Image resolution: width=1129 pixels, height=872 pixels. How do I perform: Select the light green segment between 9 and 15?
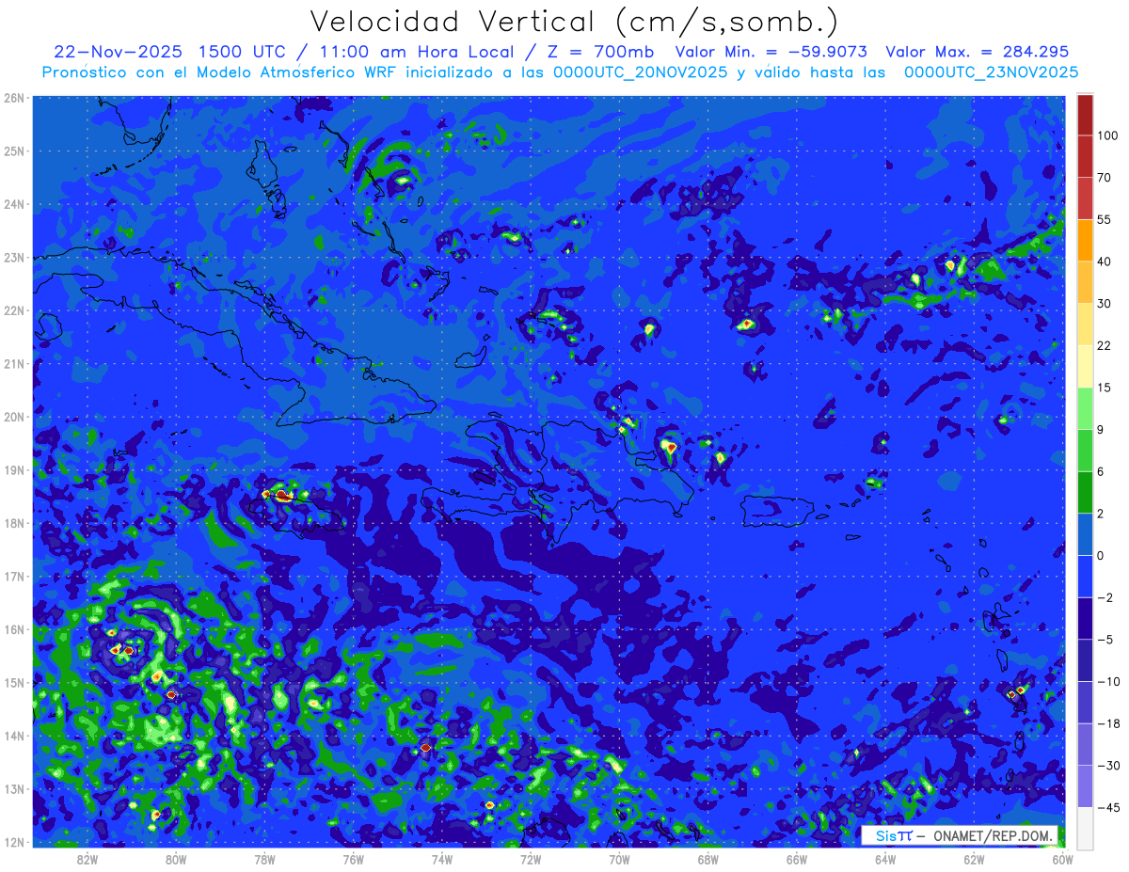1085,407
